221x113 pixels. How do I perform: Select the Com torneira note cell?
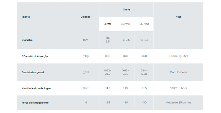pyautogui.click(x=178, y=72)
